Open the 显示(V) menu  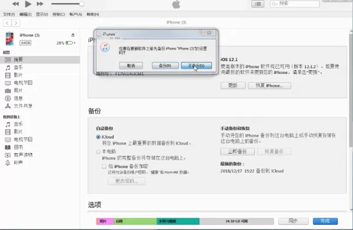coord(42,14)
